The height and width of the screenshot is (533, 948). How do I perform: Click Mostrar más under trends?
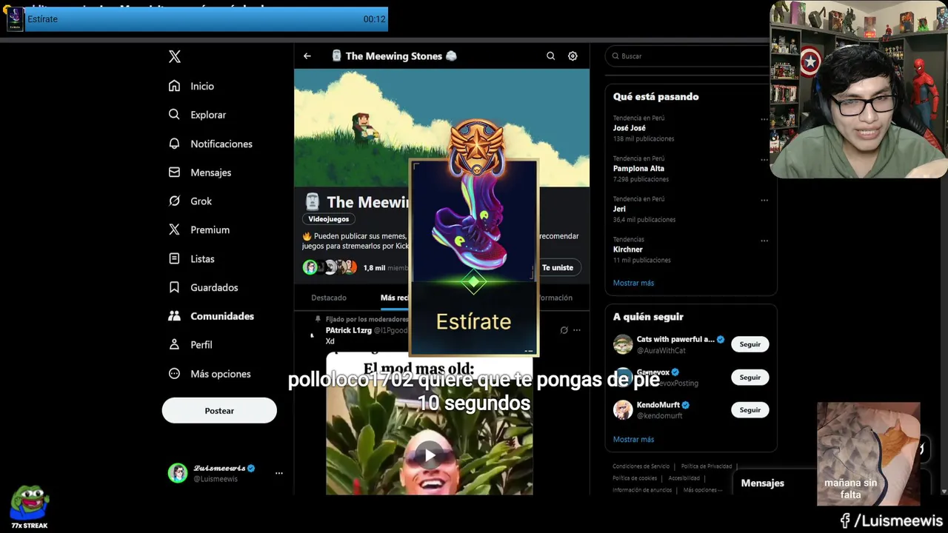coord(633,283)
